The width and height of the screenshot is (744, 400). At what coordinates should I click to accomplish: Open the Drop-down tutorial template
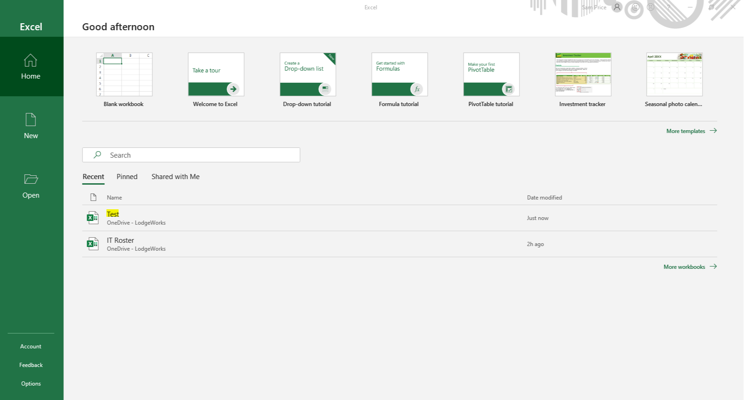pos(307,80)
